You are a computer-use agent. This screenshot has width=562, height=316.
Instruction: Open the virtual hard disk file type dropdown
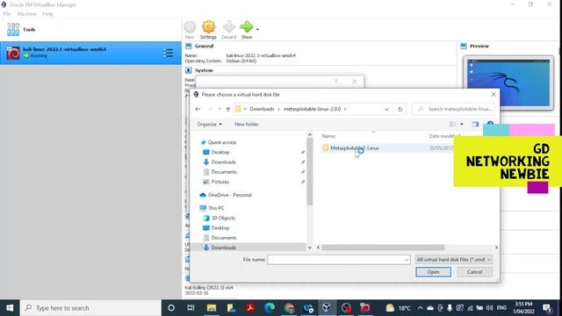pyautogui.click(x=453, y=260)
